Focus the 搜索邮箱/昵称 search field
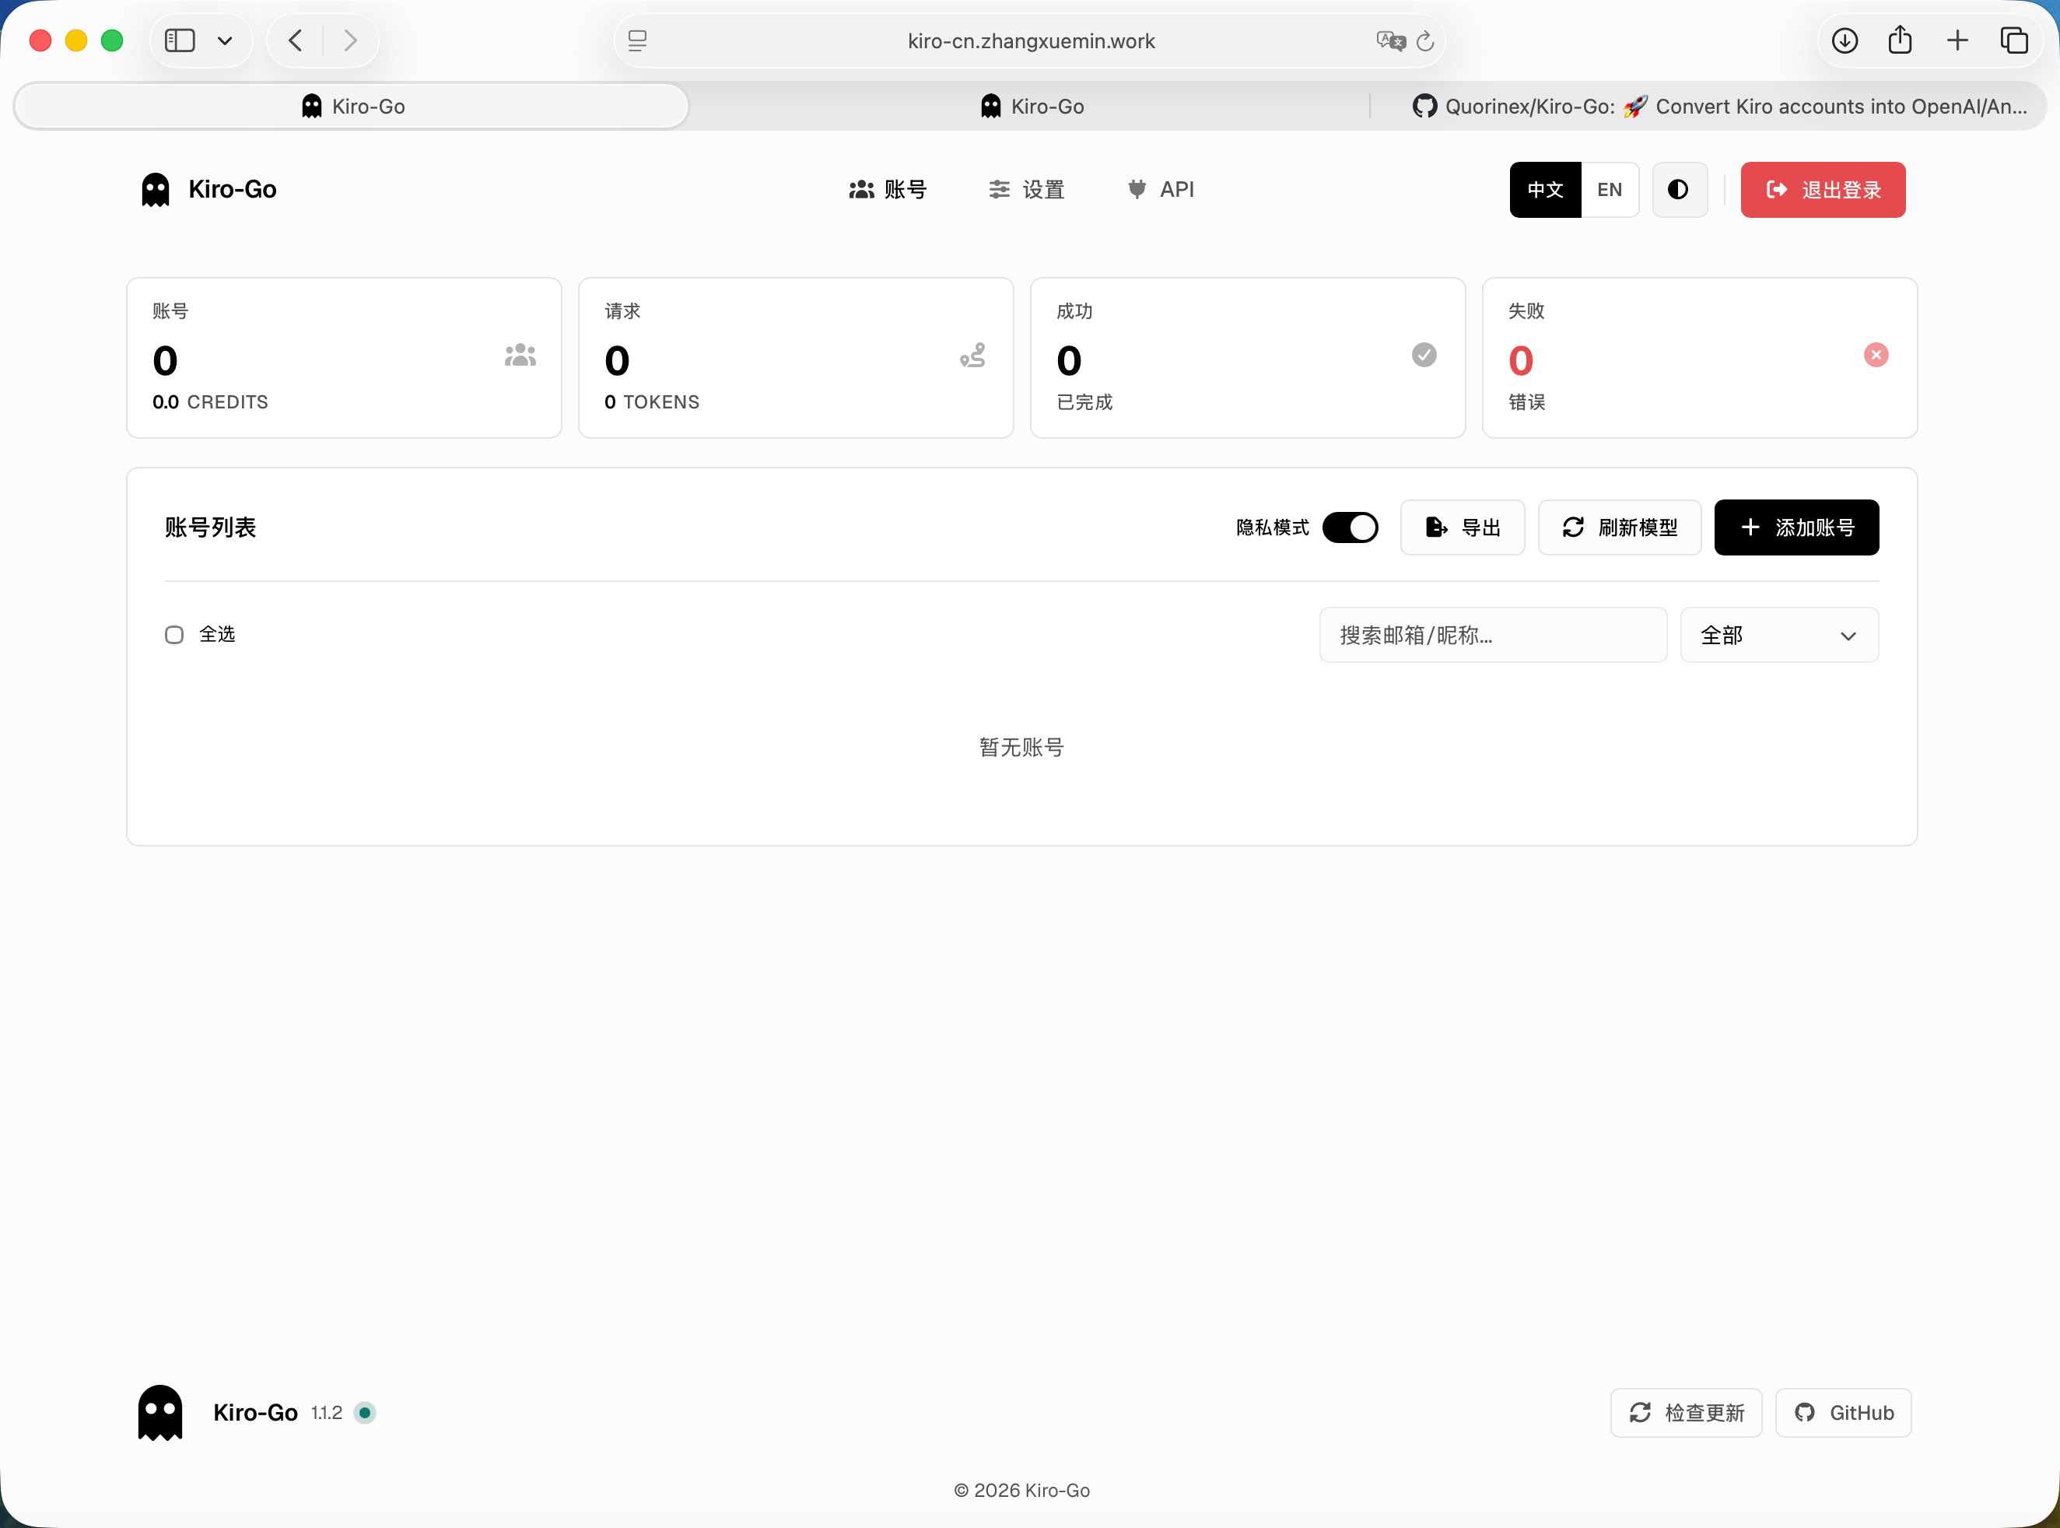This screenshot has width=2060, height=1528. (1492, 635)
